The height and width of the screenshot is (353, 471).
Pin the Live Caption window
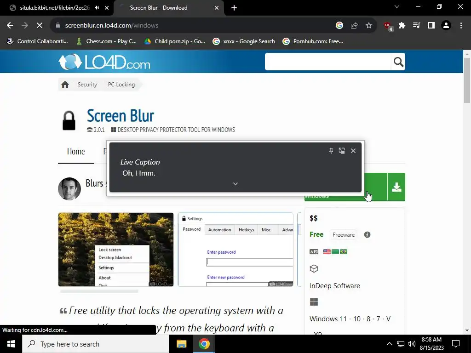click(x=331, y=151)
